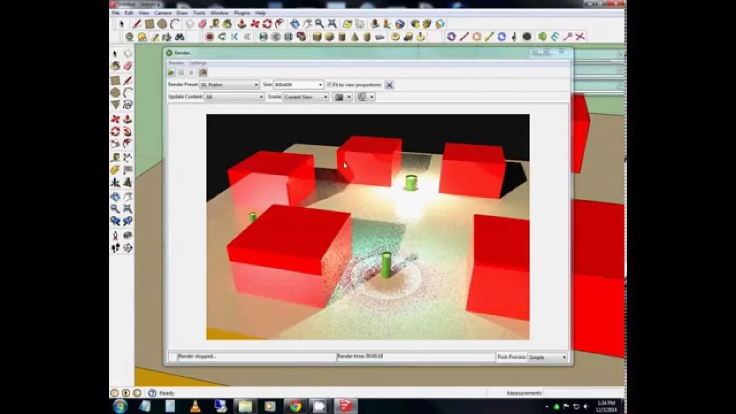Click the Pencil line tool in top toolbar

pyautogui.click(x=137, y=24)
